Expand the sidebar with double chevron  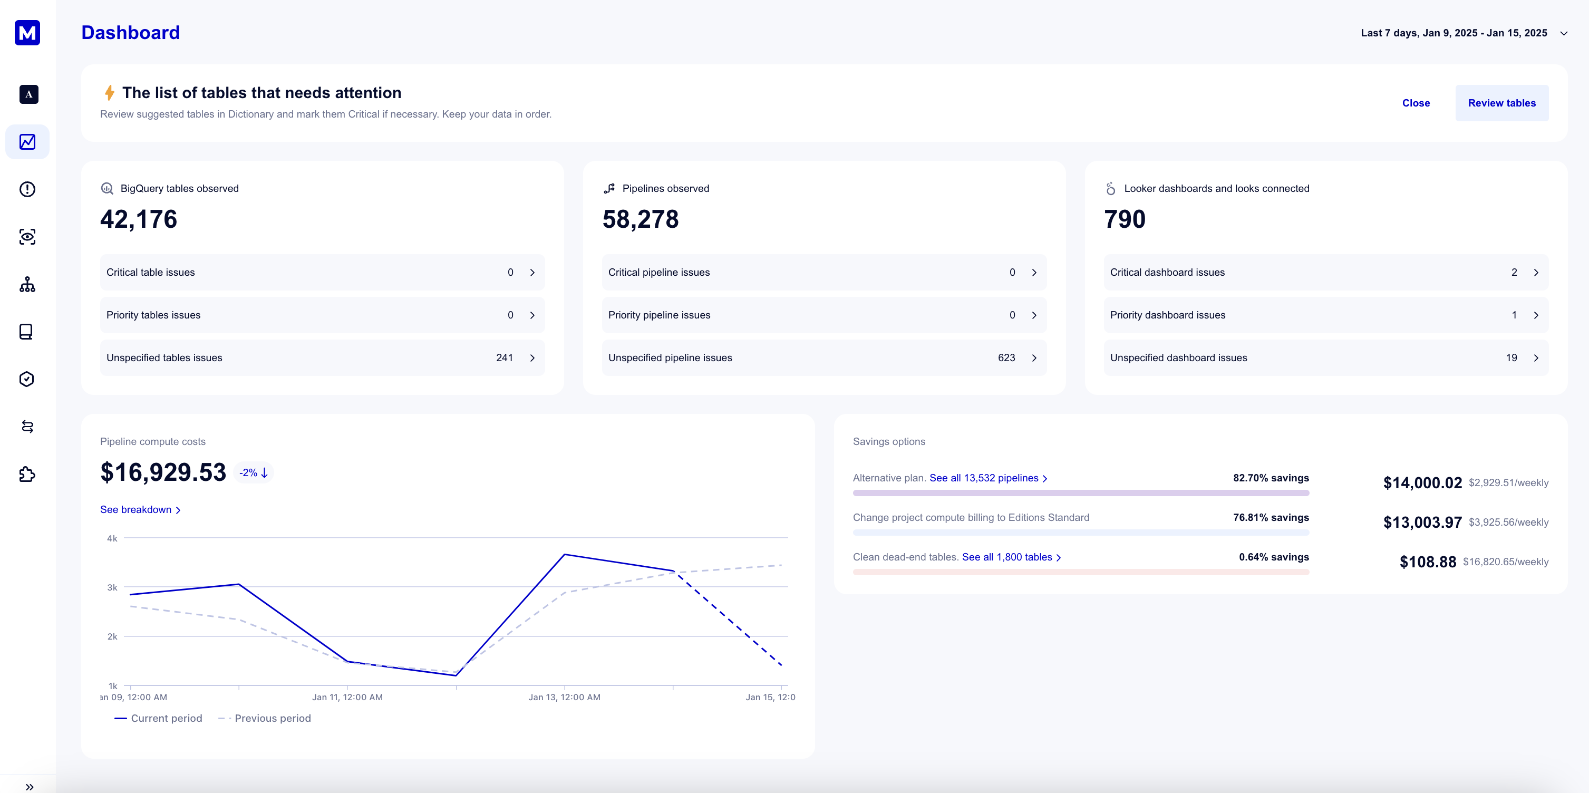(29, 786)
